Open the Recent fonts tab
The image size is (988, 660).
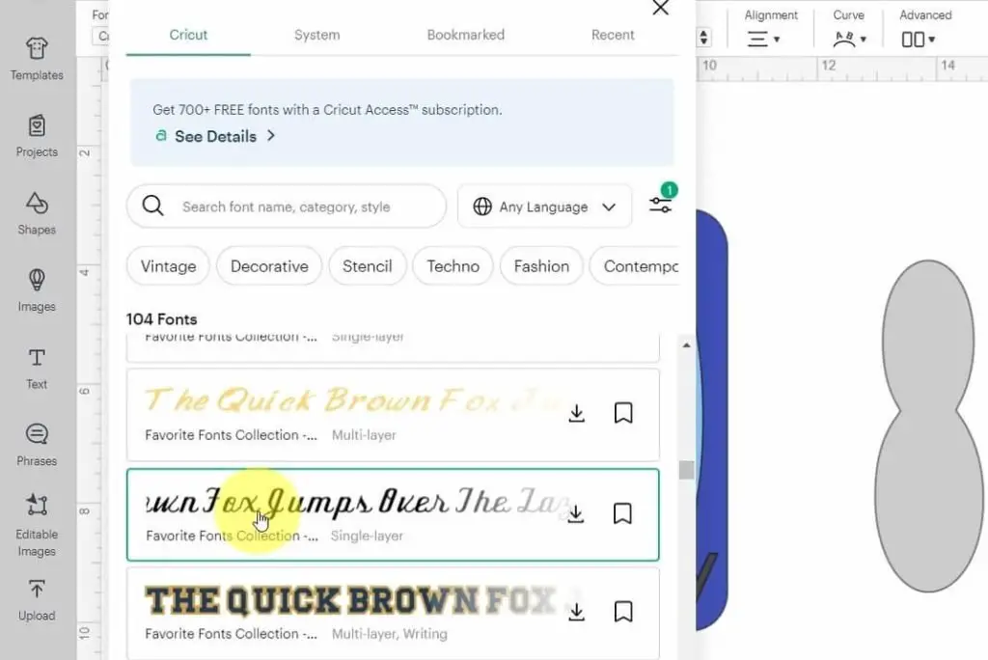613,35
